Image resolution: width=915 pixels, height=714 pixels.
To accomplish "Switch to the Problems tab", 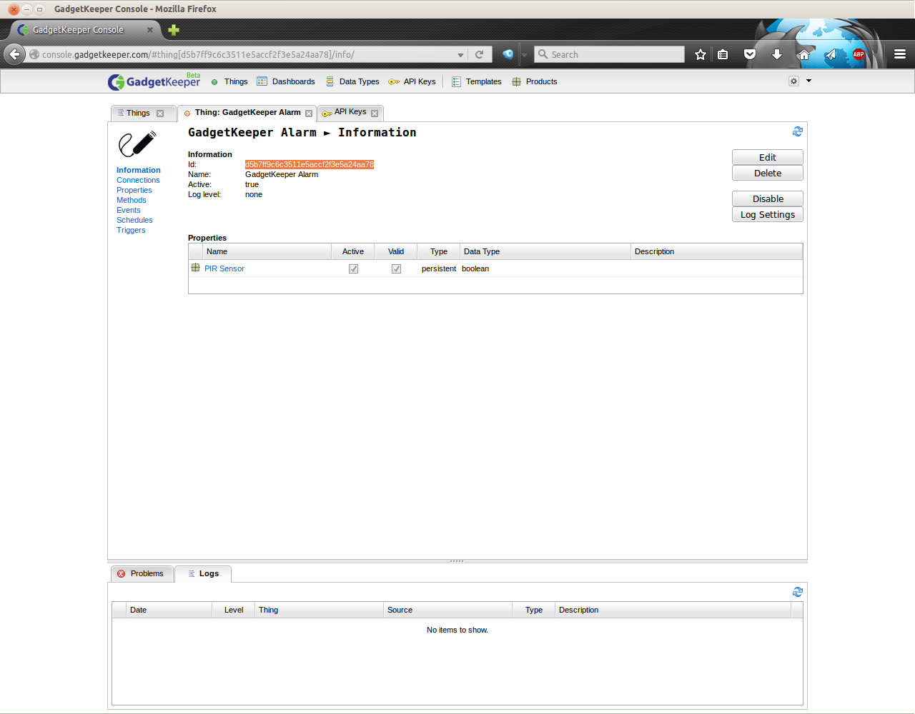I will click(142, 573).
